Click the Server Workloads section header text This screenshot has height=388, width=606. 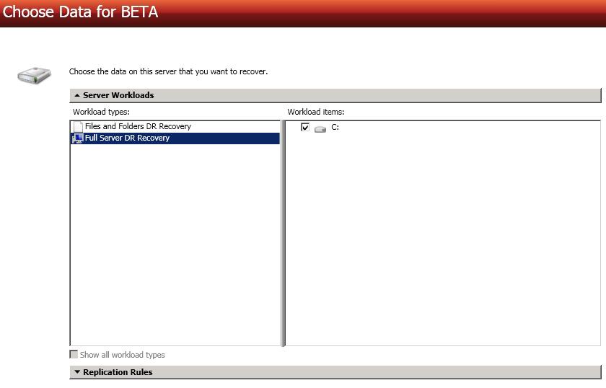(118, 95)
